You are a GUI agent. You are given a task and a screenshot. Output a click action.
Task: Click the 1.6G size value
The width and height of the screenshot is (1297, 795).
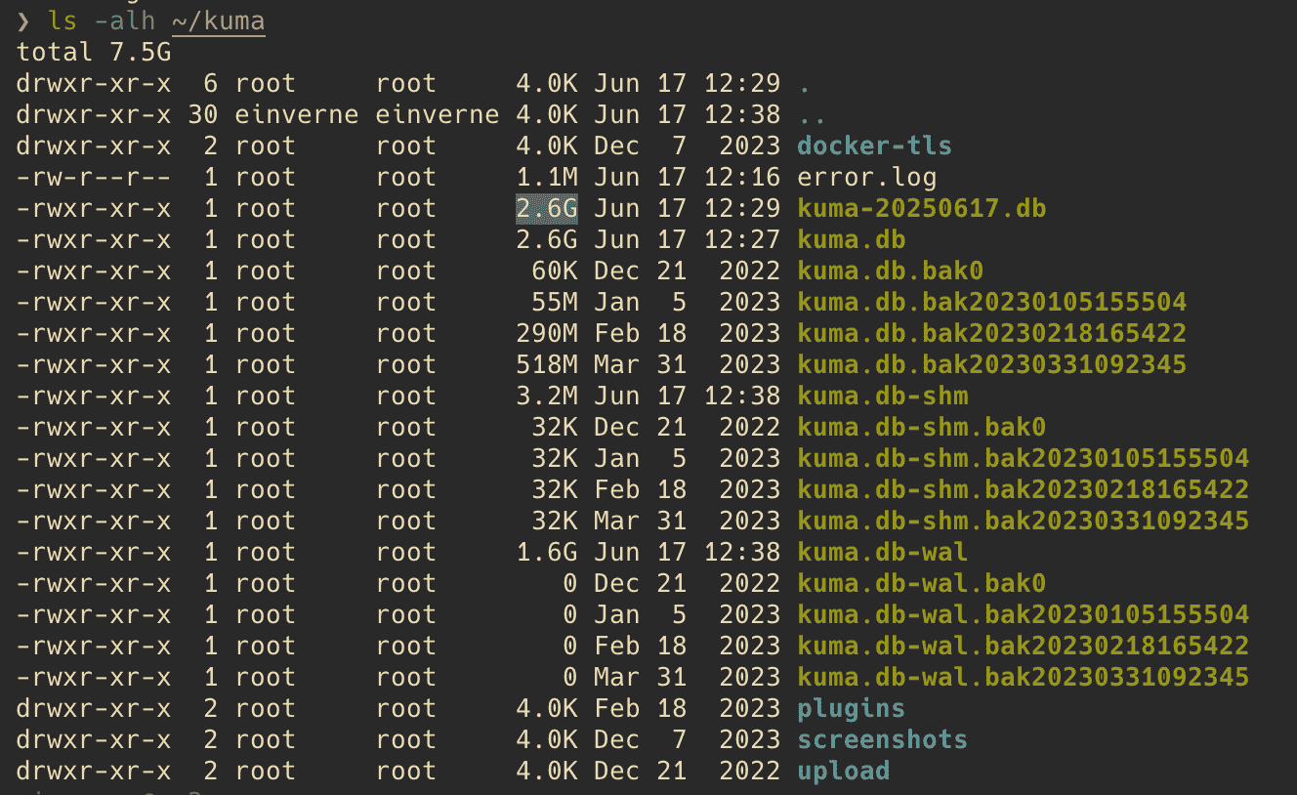[547, 553]
